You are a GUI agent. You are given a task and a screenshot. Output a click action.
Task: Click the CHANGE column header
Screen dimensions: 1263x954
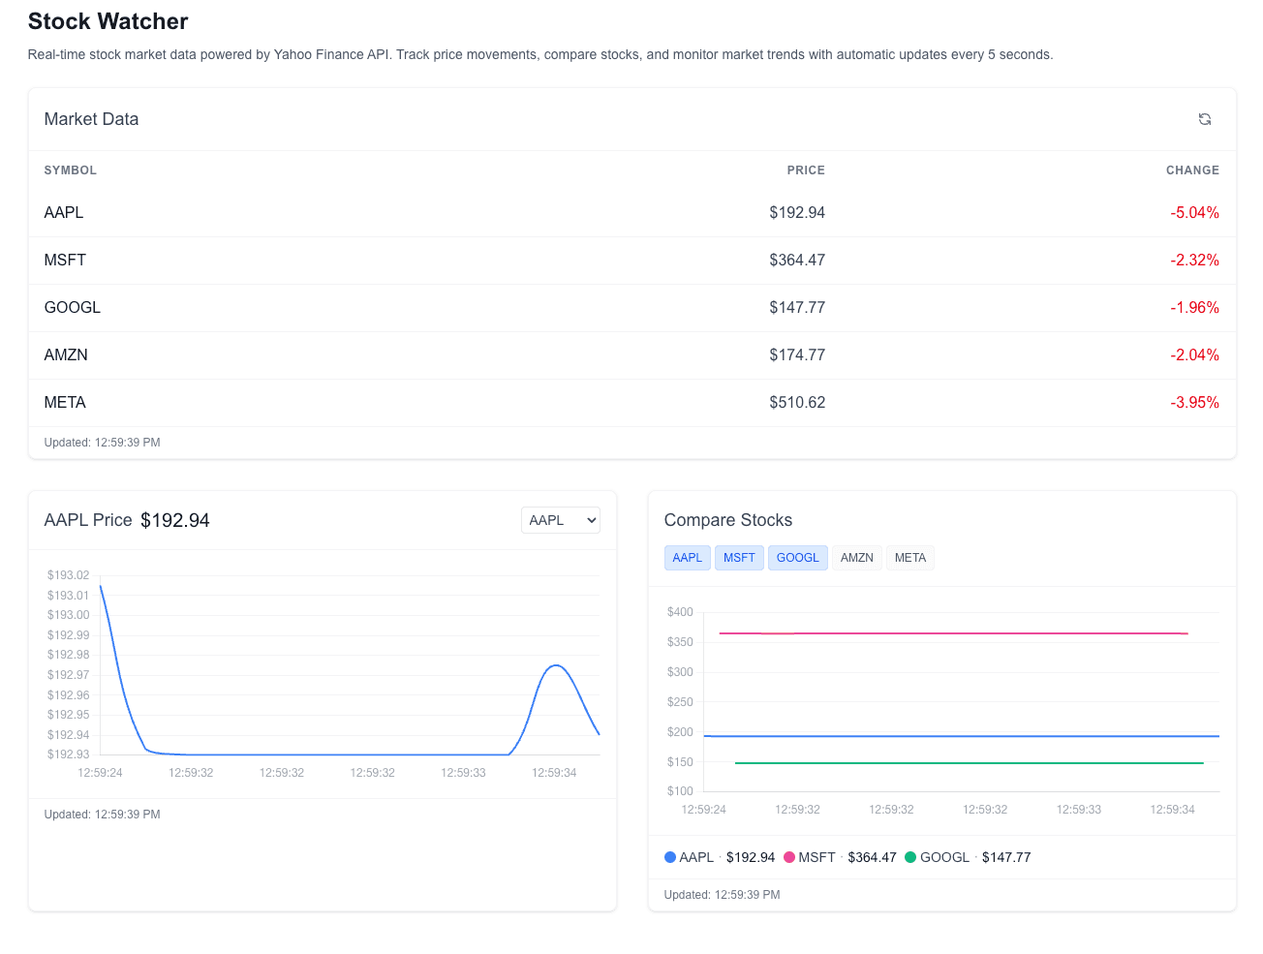coord(1192,170)
